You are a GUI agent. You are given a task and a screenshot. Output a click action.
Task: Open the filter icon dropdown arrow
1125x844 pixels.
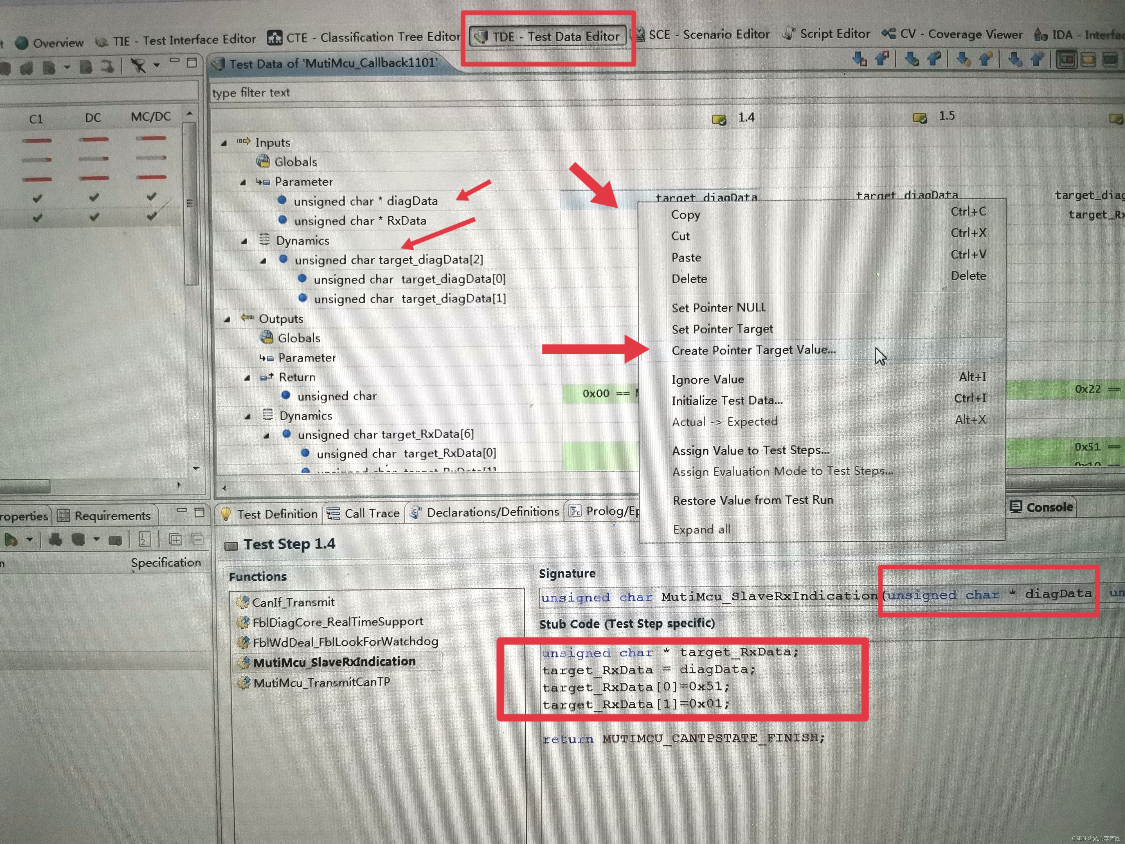[x=157, y=65]
